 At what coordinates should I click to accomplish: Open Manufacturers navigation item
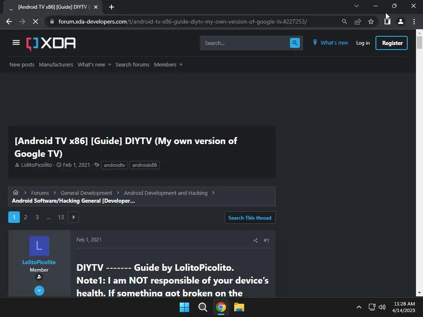coord(56,65)
